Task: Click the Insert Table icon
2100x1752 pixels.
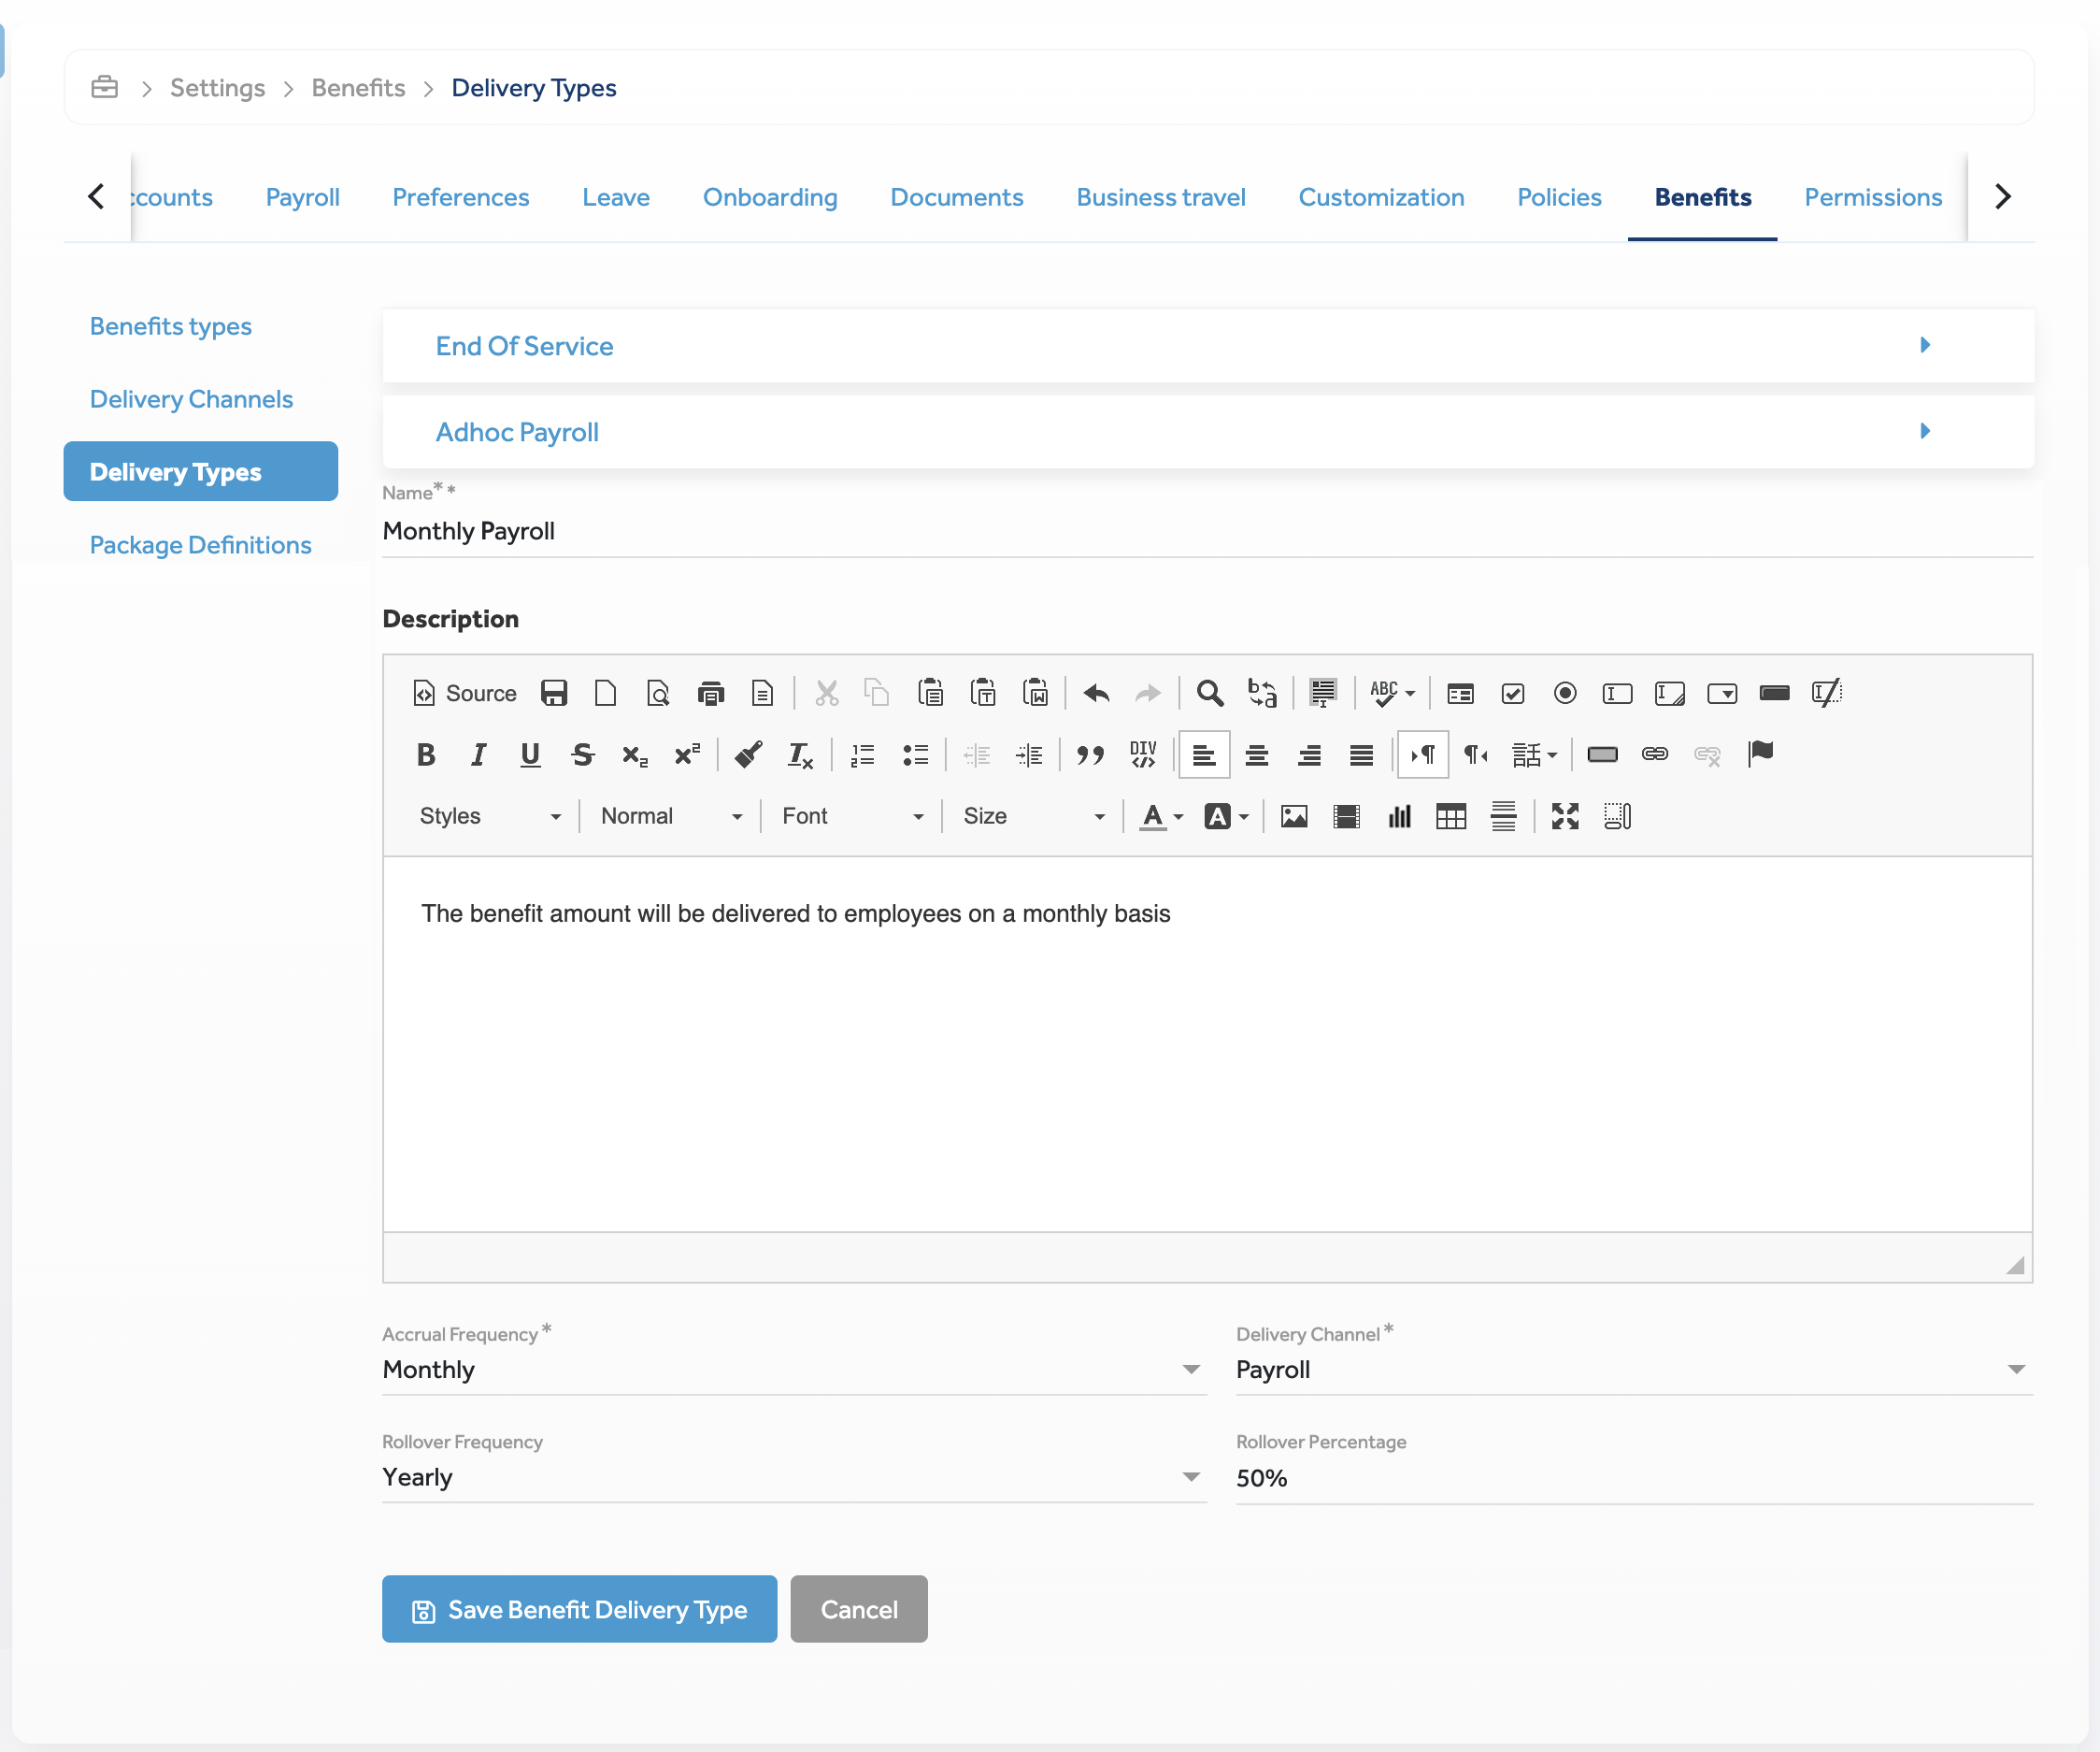Action: click(1451, 816)
